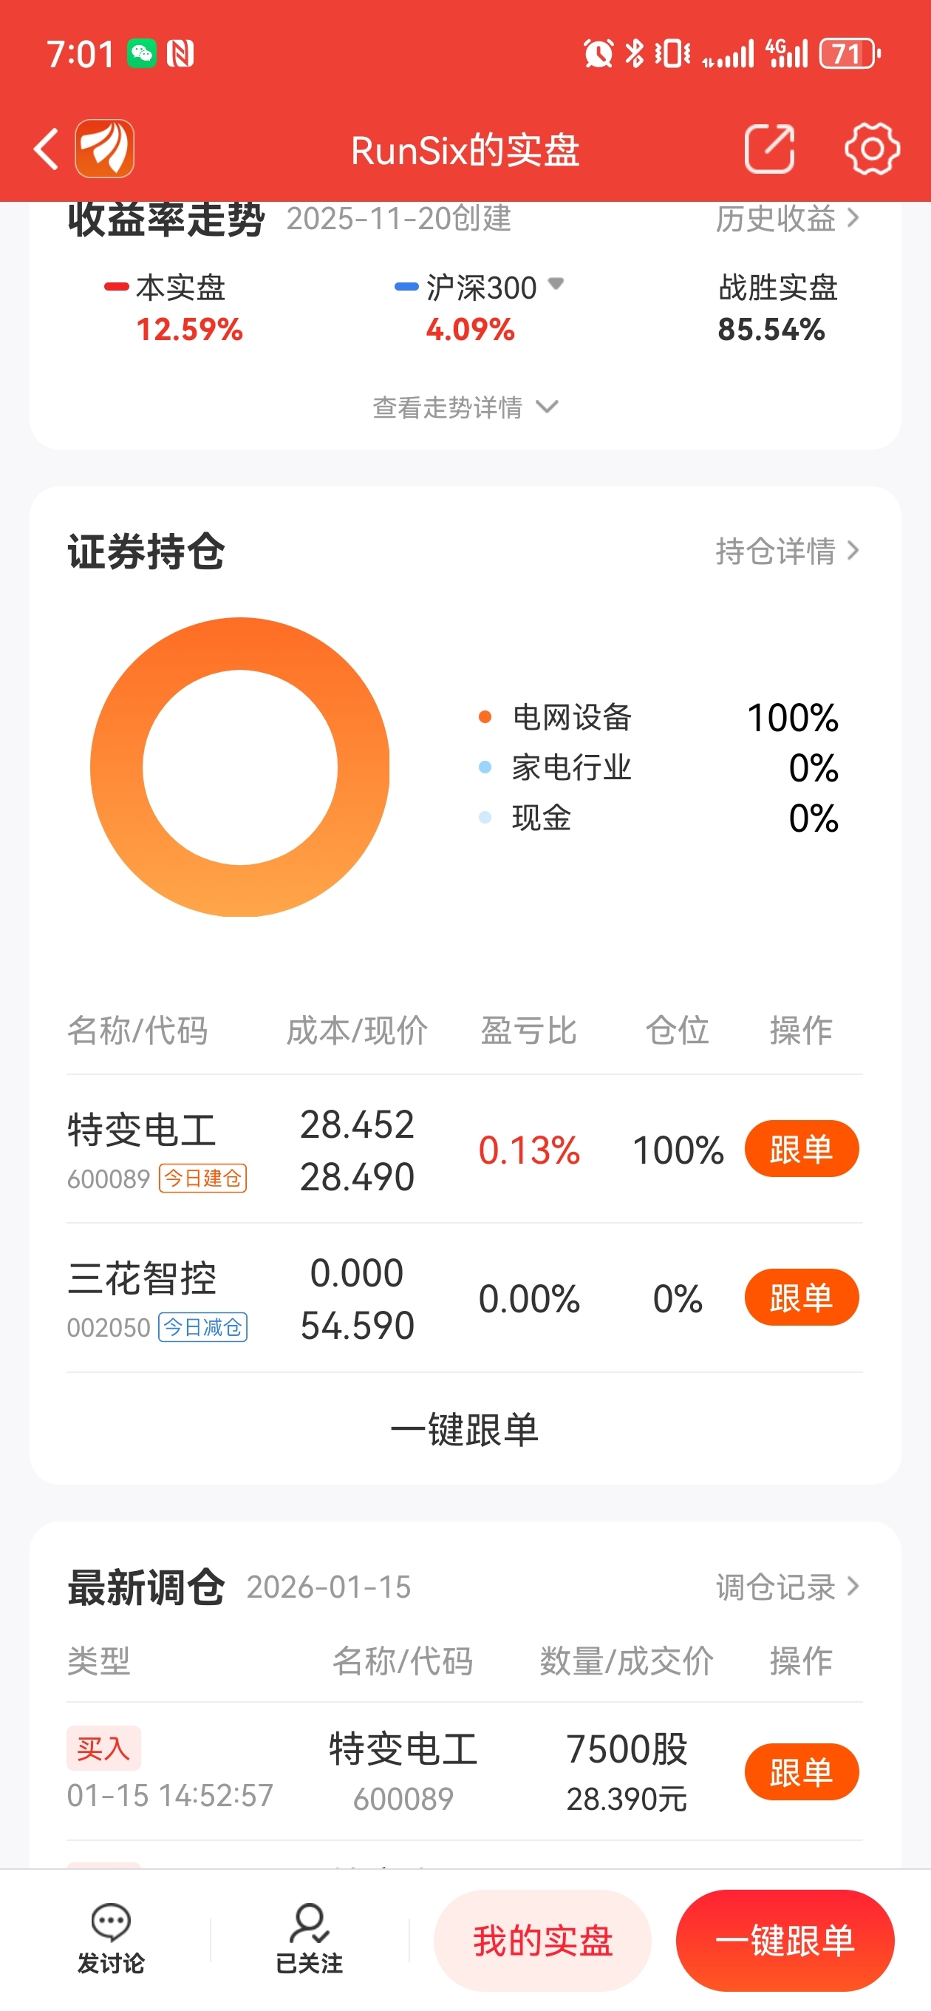Click 跟单 button for 三花智控 holding

tap(802, 1298)
